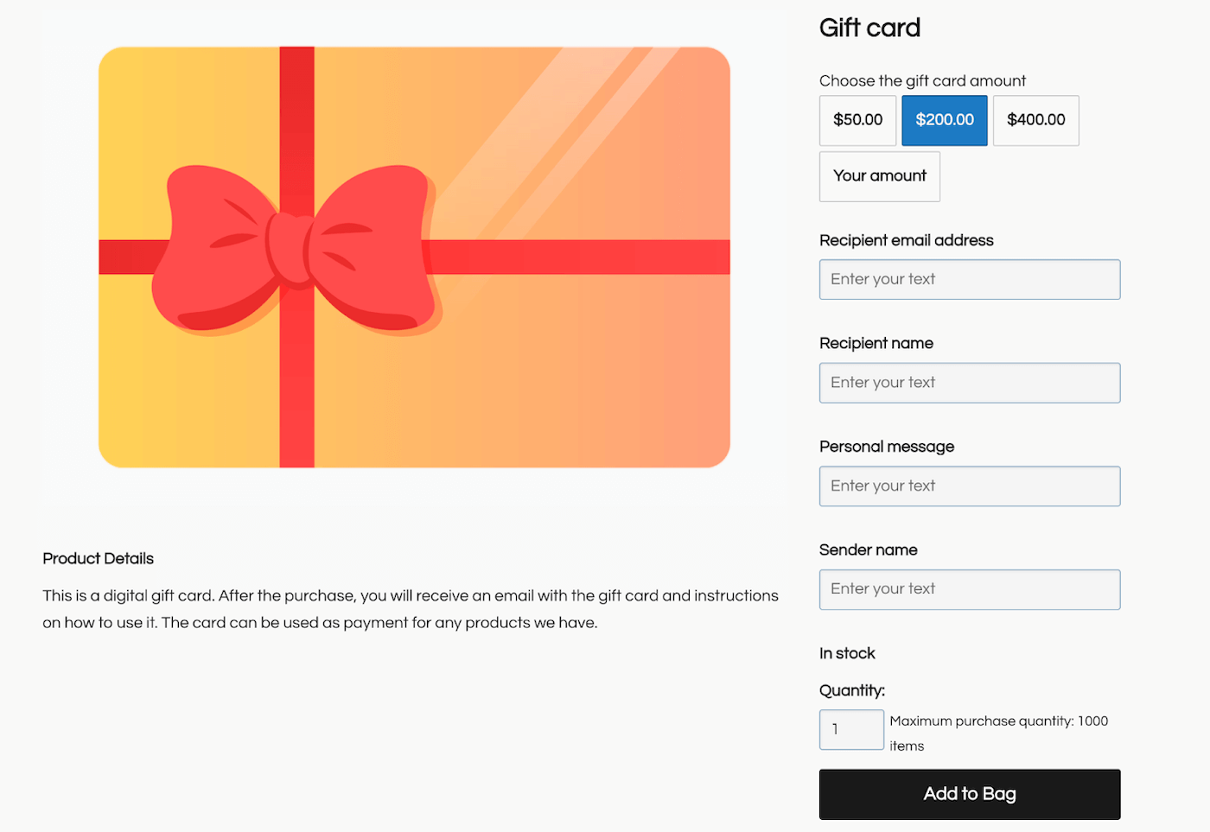Click into the Recipient name input
The image size is (1210, 832).
tap(970, 383)
